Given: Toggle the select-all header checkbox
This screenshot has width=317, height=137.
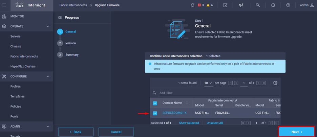Looking at the screenshot, I should (155, 103).
